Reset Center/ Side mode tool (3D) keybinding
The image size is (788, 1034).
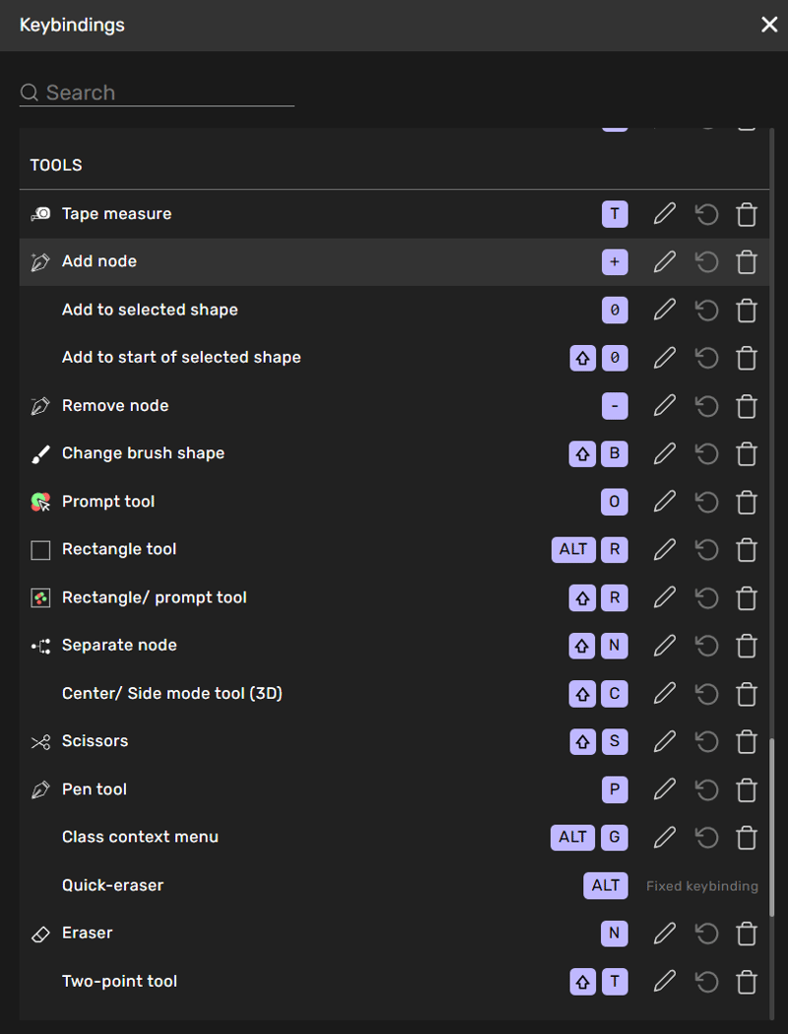pyautogui.click(x=706, y=694)
